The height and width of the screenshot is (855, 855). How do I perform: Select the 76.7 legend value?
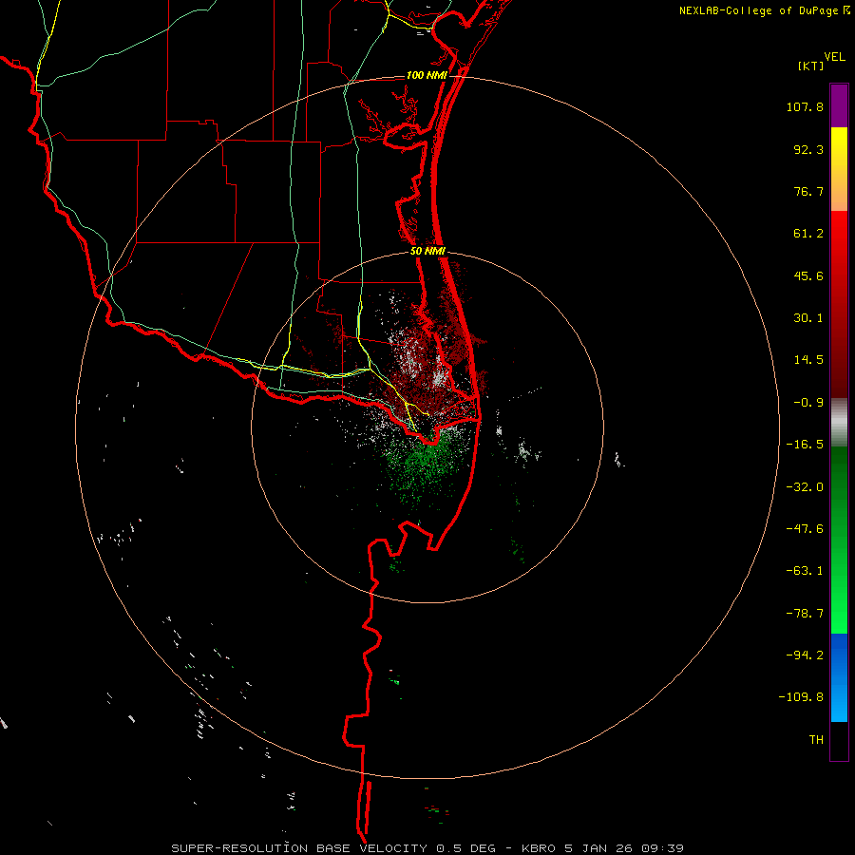(x=808, y=191)
